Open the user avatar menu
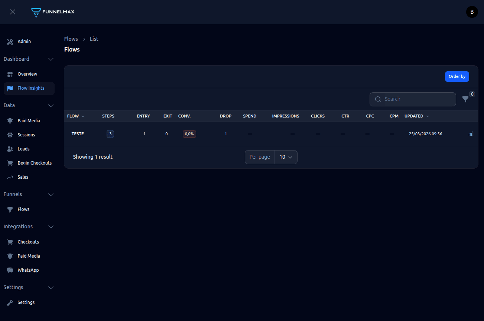The height and width of the screenshot is (321, 484). tap(472, 12)
